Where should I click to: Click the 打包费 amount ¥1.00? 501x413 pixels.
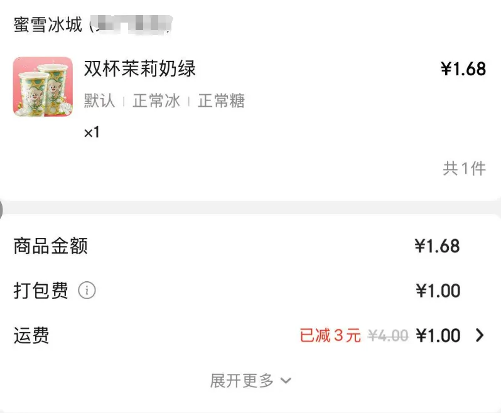438,291
